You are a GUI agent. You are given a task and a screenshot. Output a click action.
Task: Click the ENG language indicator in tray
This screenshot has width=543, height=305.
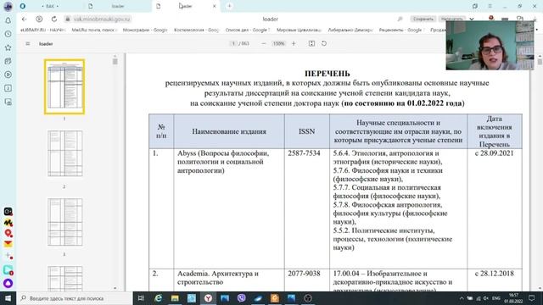(x=495, y=298)
